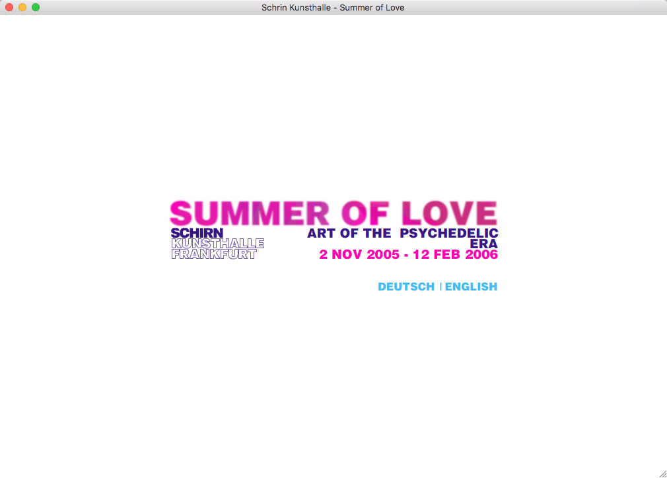
Task: Choose the English language link
Action: click(471, 287)
